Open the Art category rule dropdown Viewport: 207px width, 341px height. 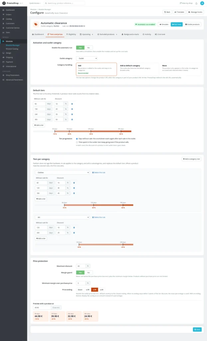(62, 217)
